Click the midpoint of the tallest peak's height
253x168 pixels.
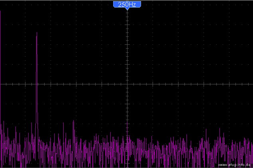37,84
